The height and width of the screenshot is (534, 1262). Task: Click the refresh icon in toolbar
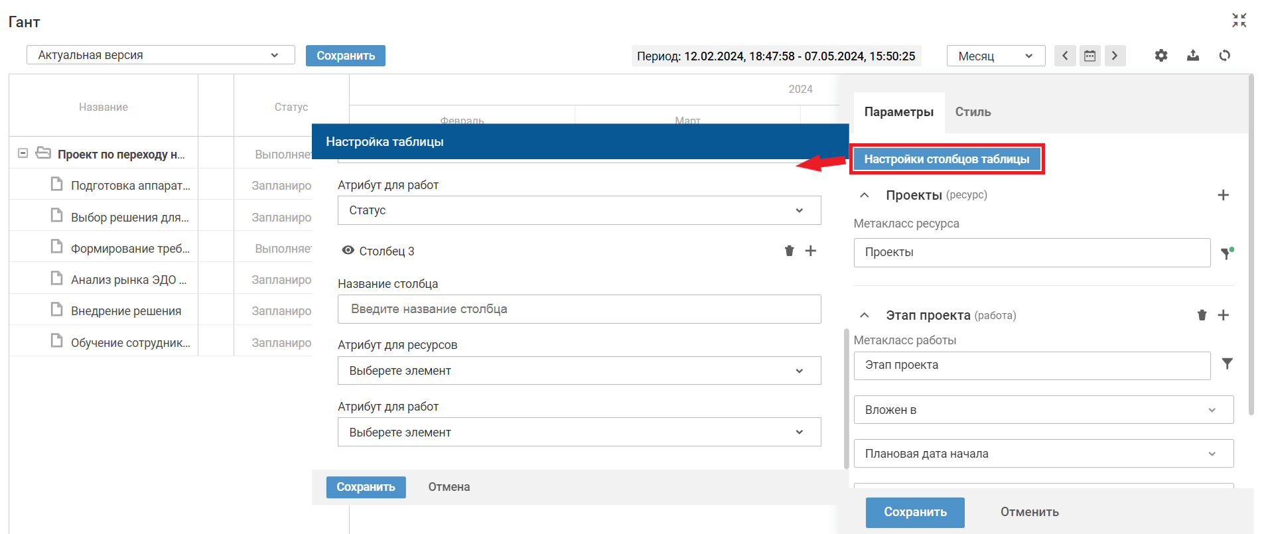(1224, 56)
